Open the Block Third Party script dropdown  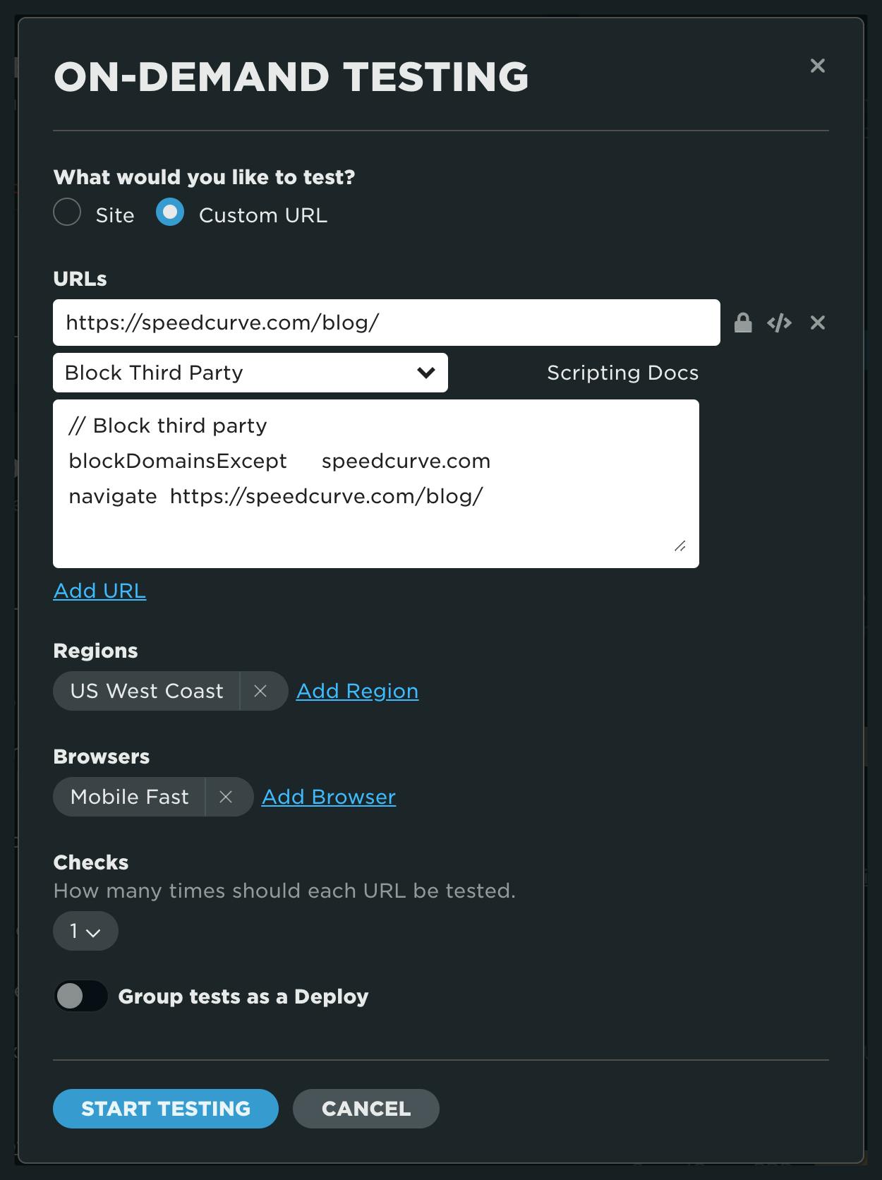click(x=250, y=373)
